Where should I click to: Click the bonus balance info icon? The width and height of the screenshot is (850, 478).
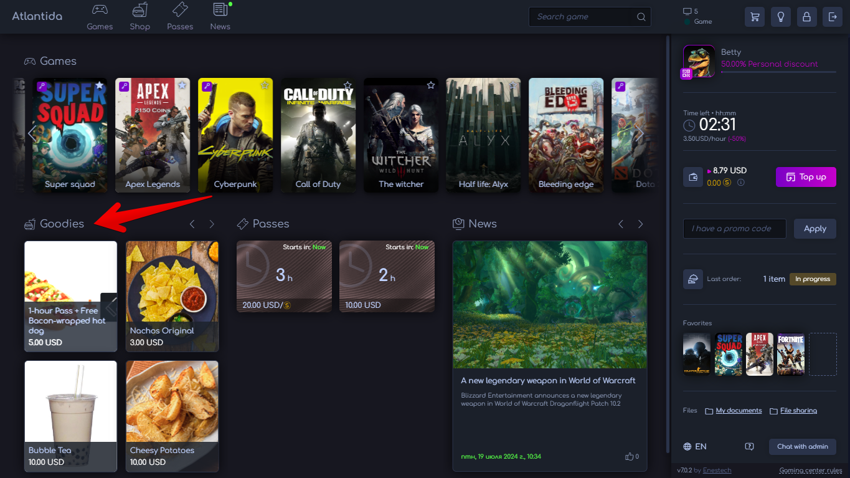(x=741, y=183)
